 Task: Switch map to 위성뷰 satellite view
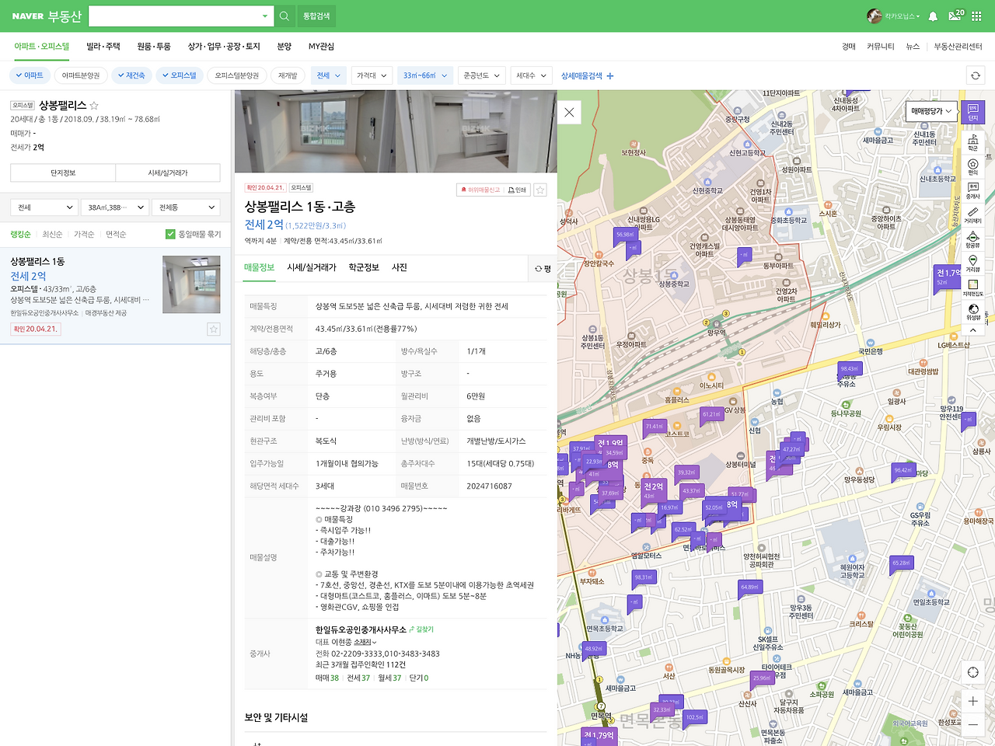tap(972, 312)
